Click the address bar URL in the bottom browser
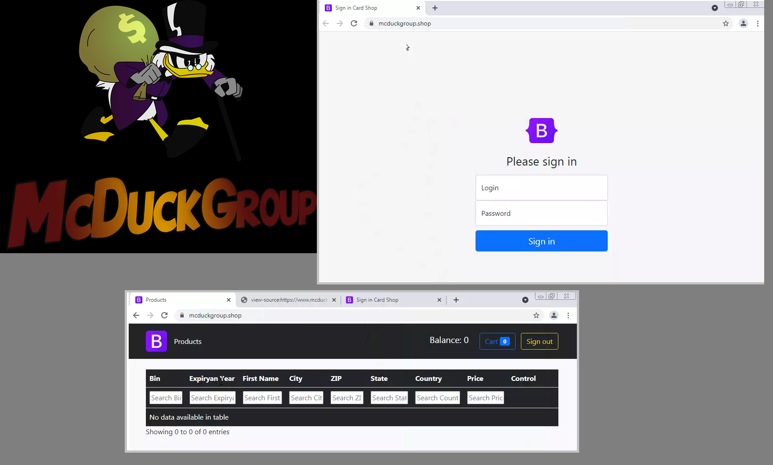Image resolution: width=773 pixels, height=465 pixels. (x=215, y=315)
